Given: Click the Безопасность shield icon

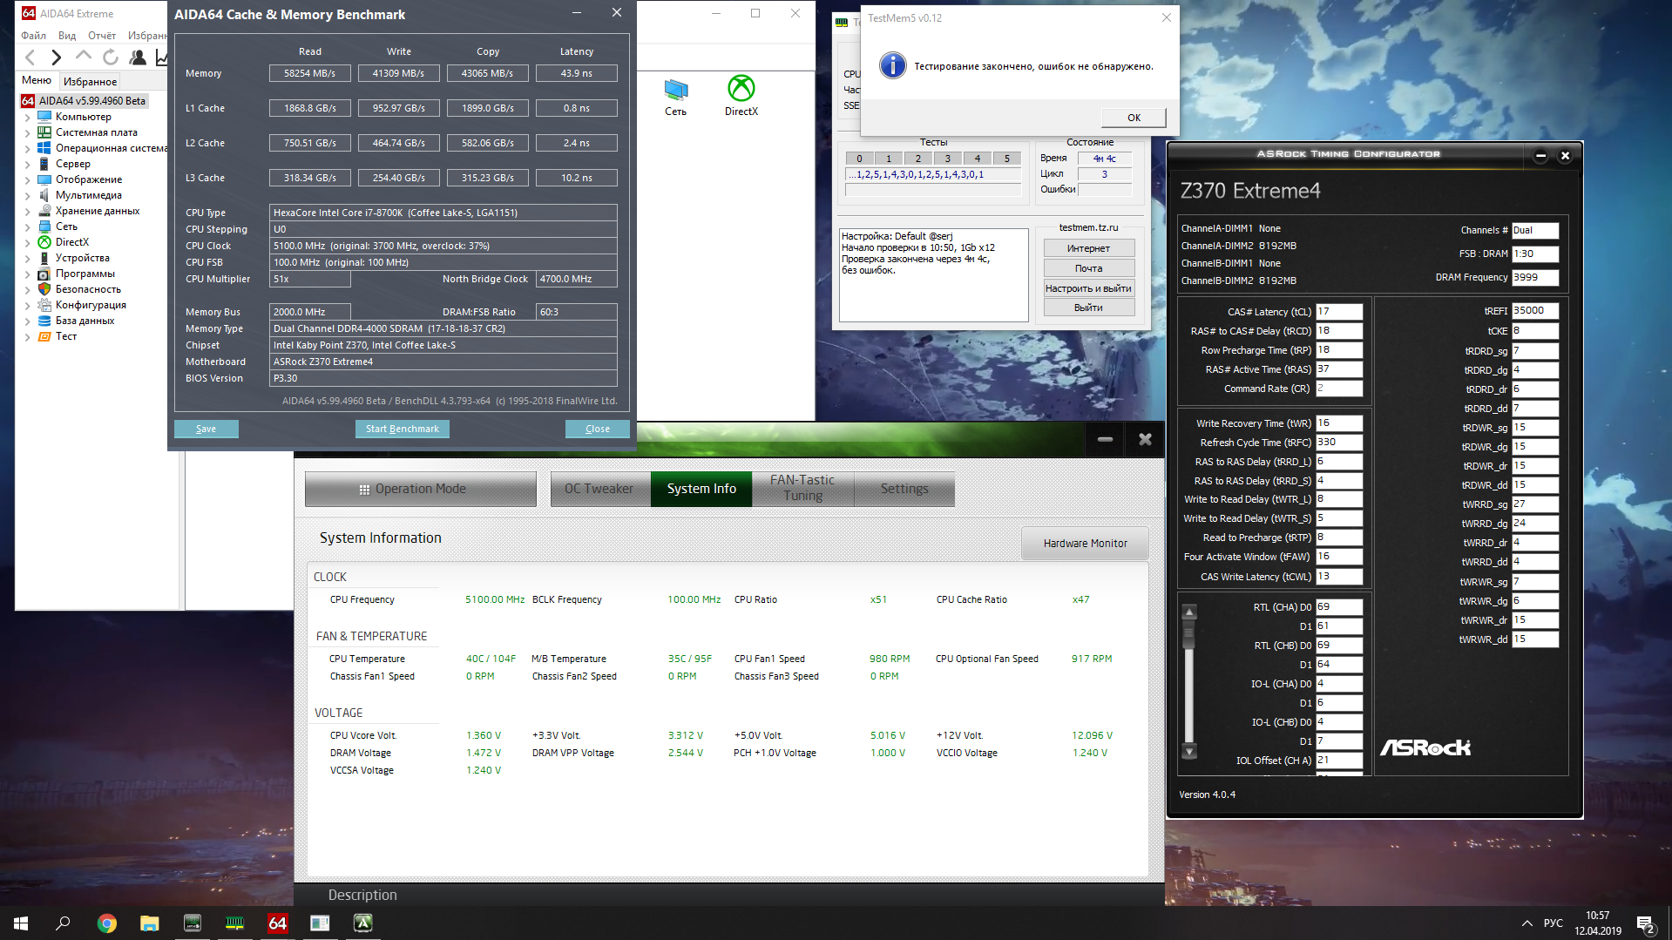Looking at the screenshot, I should 44,289.
